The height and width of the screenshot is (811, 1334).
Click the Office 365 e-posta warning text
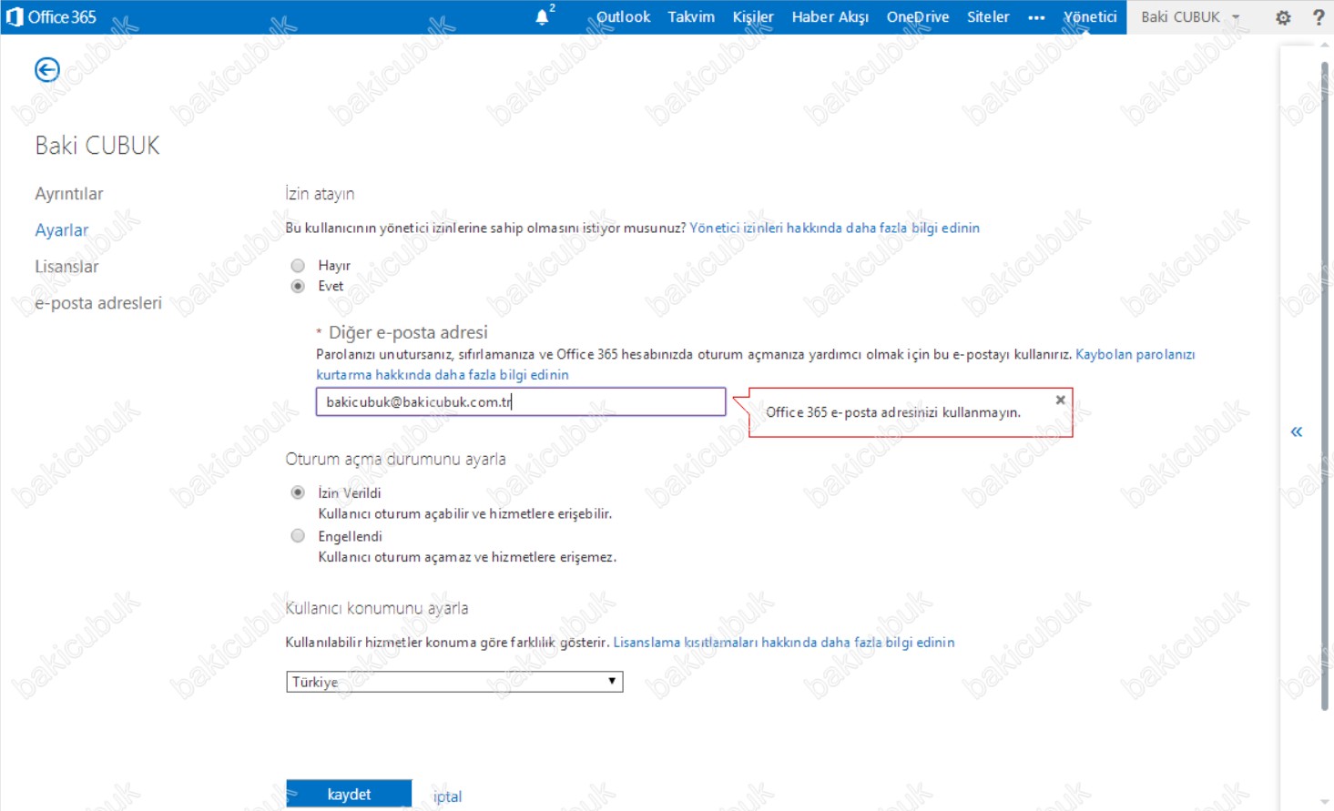(893, 412)
